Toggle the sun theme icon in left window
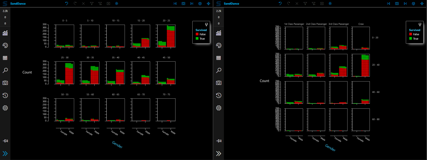This screenshot has height=160, width=427. pyautogui.click(x=117, y=3)
